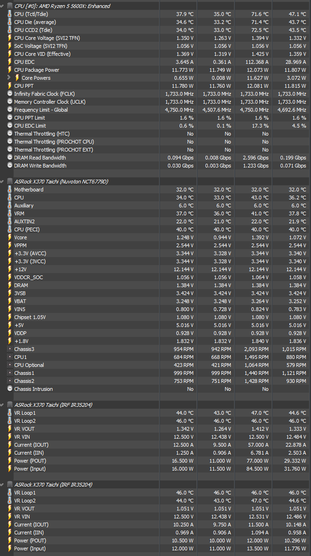Click the lightning icon for SoC Voltage
Screen dimensions: 311x556
click(x=9, y=46)
